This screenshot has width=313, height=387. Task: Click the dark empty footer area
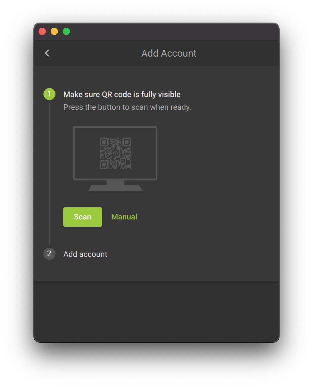[x=156, y=312]
